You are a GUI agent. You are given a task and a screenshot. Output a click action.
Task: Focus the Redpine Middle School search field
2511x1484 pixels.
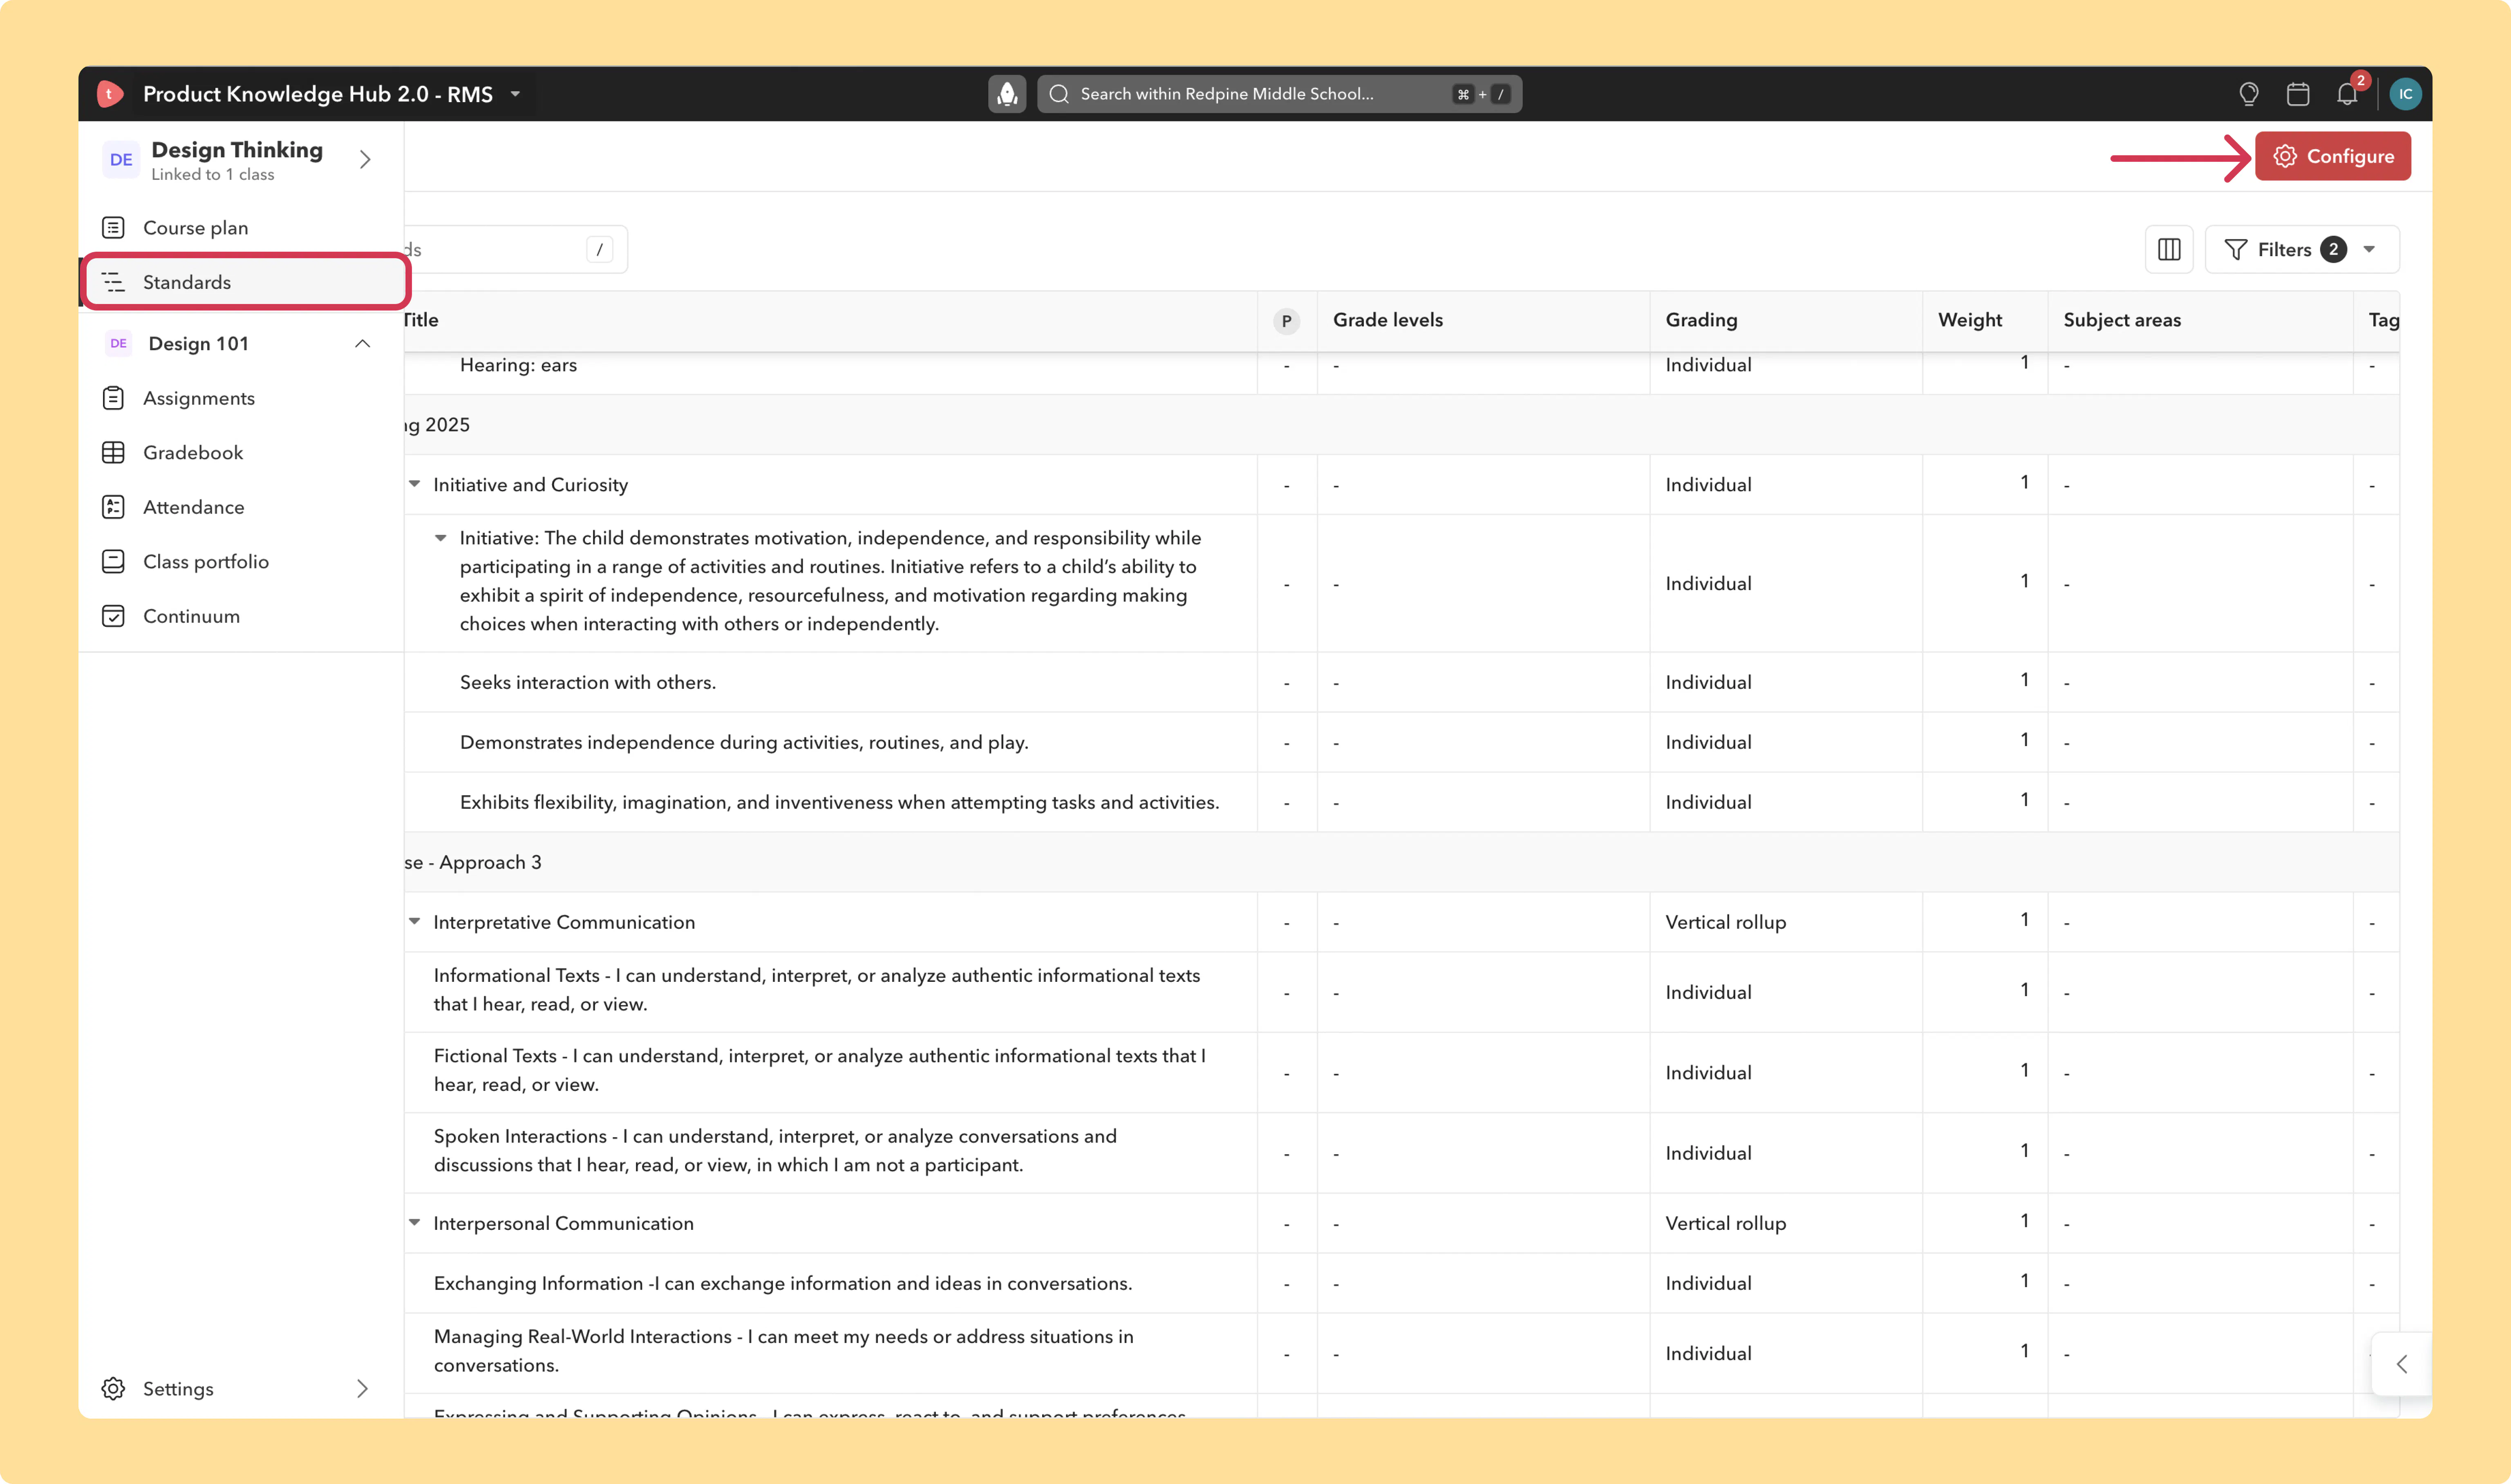pos(1279,94)
